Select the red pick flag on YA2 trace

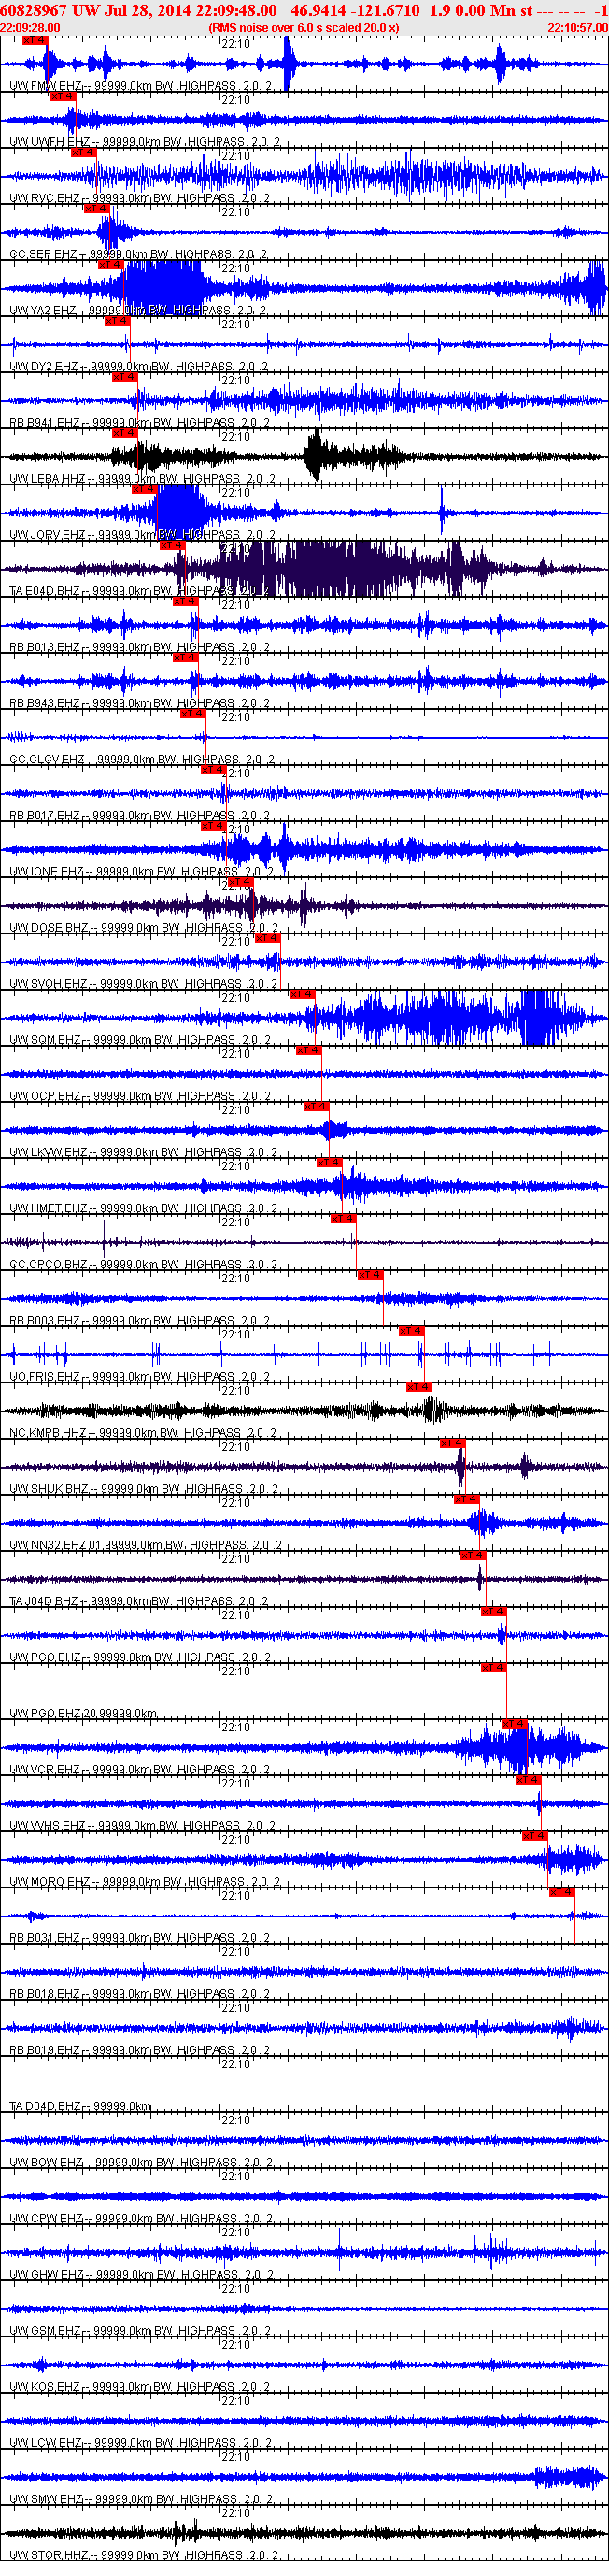[110, 265]
